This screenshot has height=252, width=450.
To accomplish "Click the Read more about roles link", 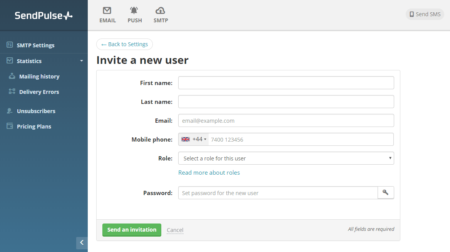I will (209, 173).
